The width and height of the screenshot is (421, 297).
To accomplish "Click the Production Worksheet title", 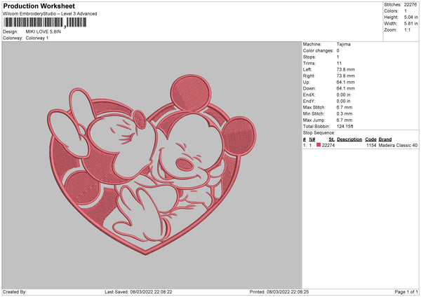I will tap(39, 6).
